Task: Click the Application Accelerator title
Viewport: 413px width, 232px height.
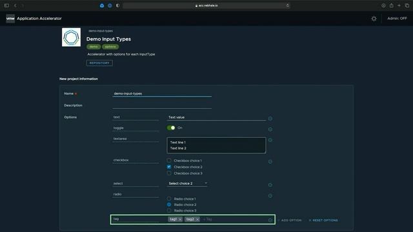Action: pyautogui.click(x=39, y=19)
